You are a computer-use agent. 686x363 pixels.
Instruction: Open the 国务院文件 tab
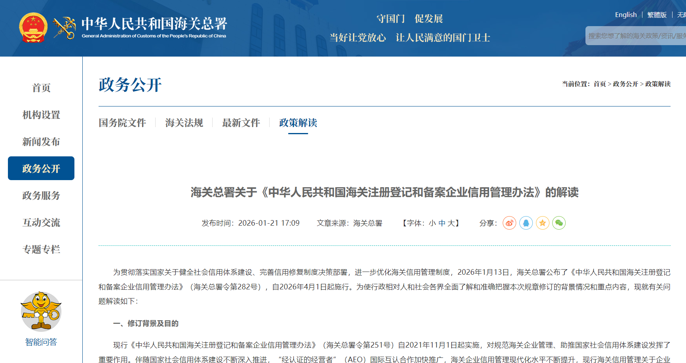click(x=122, y=123)
